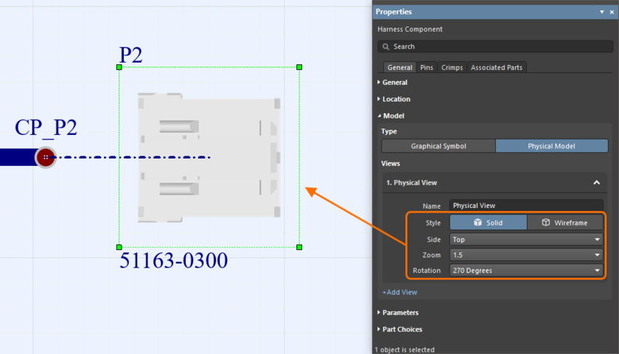619x354 pixels.
Task: Click the +Add View link
Action: pos(399,292)
